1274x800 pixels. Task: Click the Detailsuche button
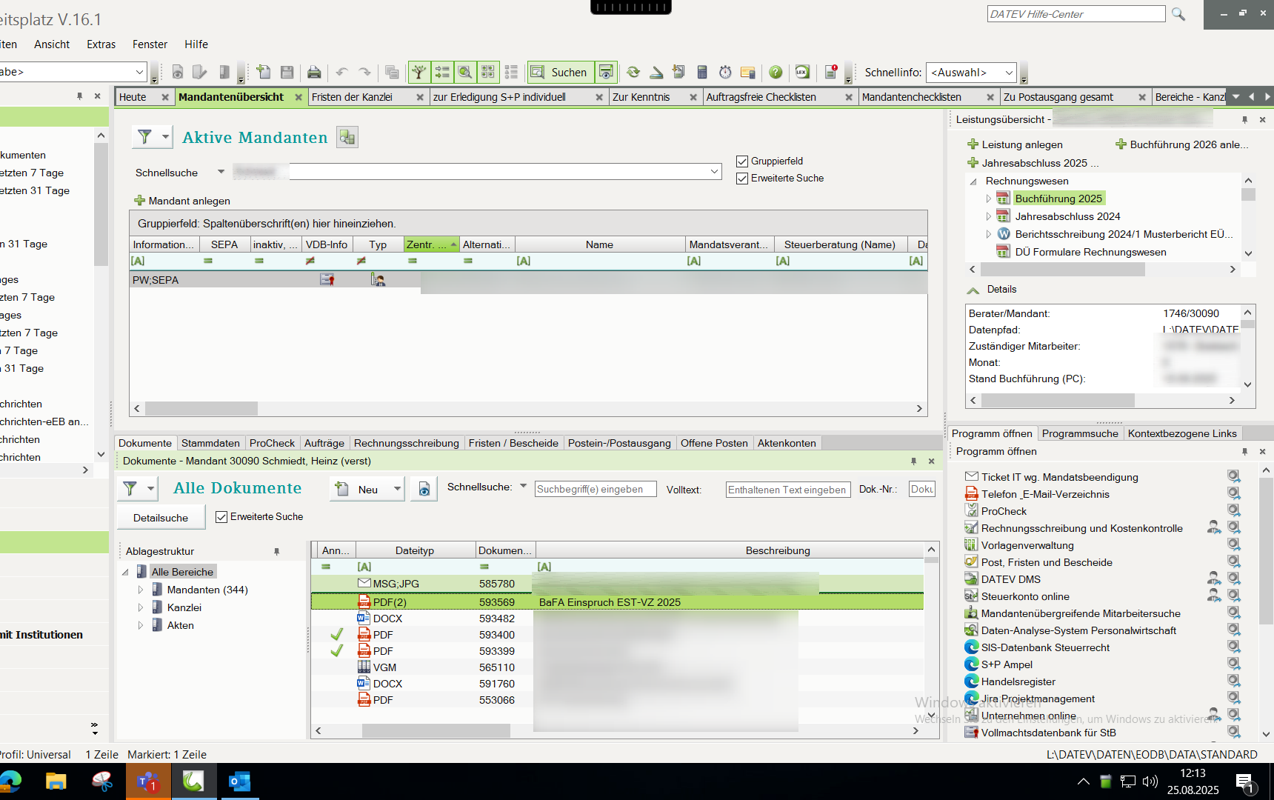click(x=161, y=518)
